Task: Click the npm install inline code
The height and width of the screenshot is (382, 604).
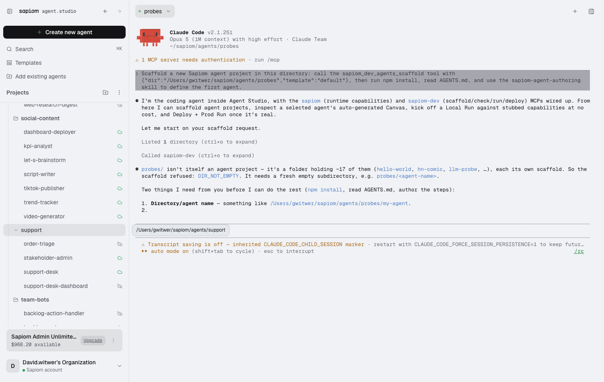Action: pos(325,190)
